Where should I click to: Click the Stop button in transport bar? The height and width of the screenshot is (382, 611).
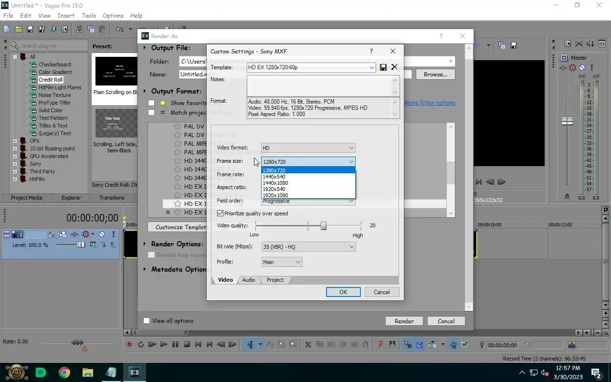coord(187,344)
